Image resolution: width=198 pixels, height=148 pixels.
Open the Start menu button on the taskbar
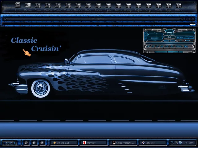click(x=10, y=143)
